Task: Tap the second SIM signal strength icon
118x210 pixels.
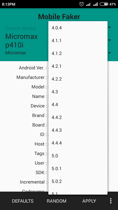Action: [x=95, y=4]
